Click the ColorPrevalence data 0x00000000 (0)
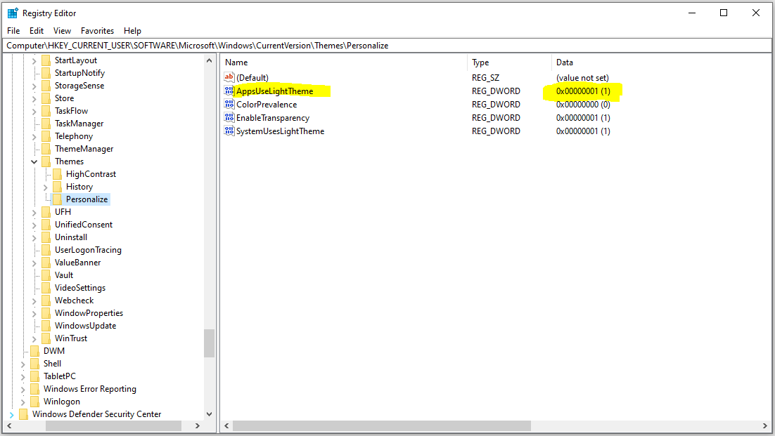 point(583,105)
